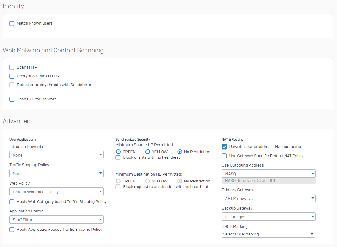Screen dimensions: 337x247
Task: Expand the Traffic Shaping Policy dropdown
Action: coord(56,173)
